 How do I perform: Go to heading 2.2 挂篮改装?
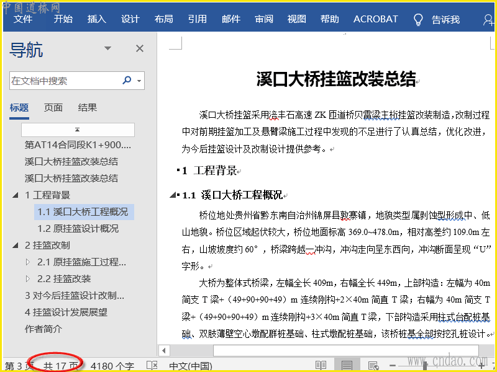coord(64,279)
